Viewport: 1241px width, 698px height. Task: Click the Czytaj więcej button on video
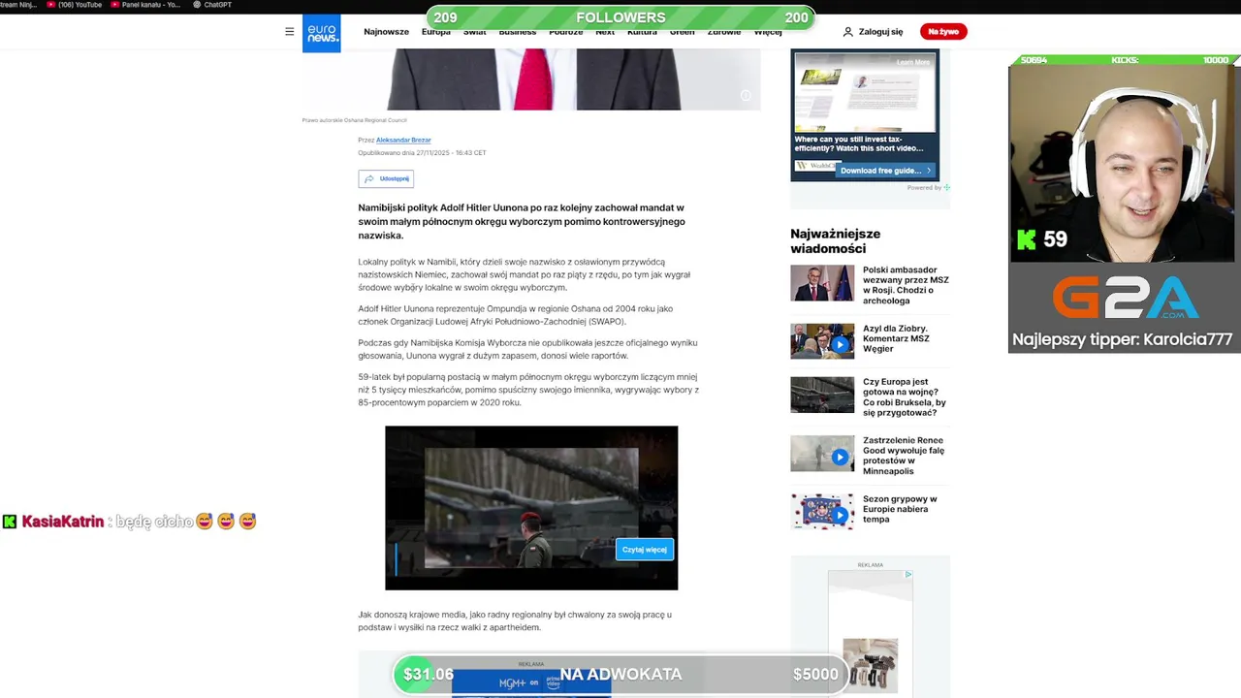(645, 550)
